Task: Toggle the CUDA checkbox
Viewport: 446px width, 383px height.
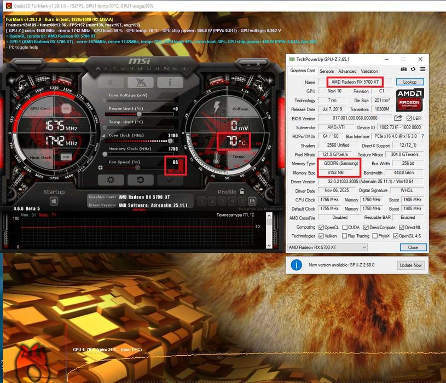Action: (345, 228)
